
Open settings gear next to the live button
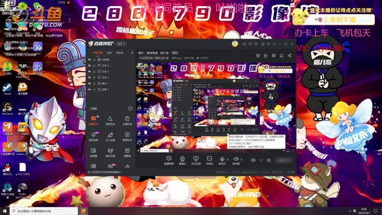click(269, 160)
